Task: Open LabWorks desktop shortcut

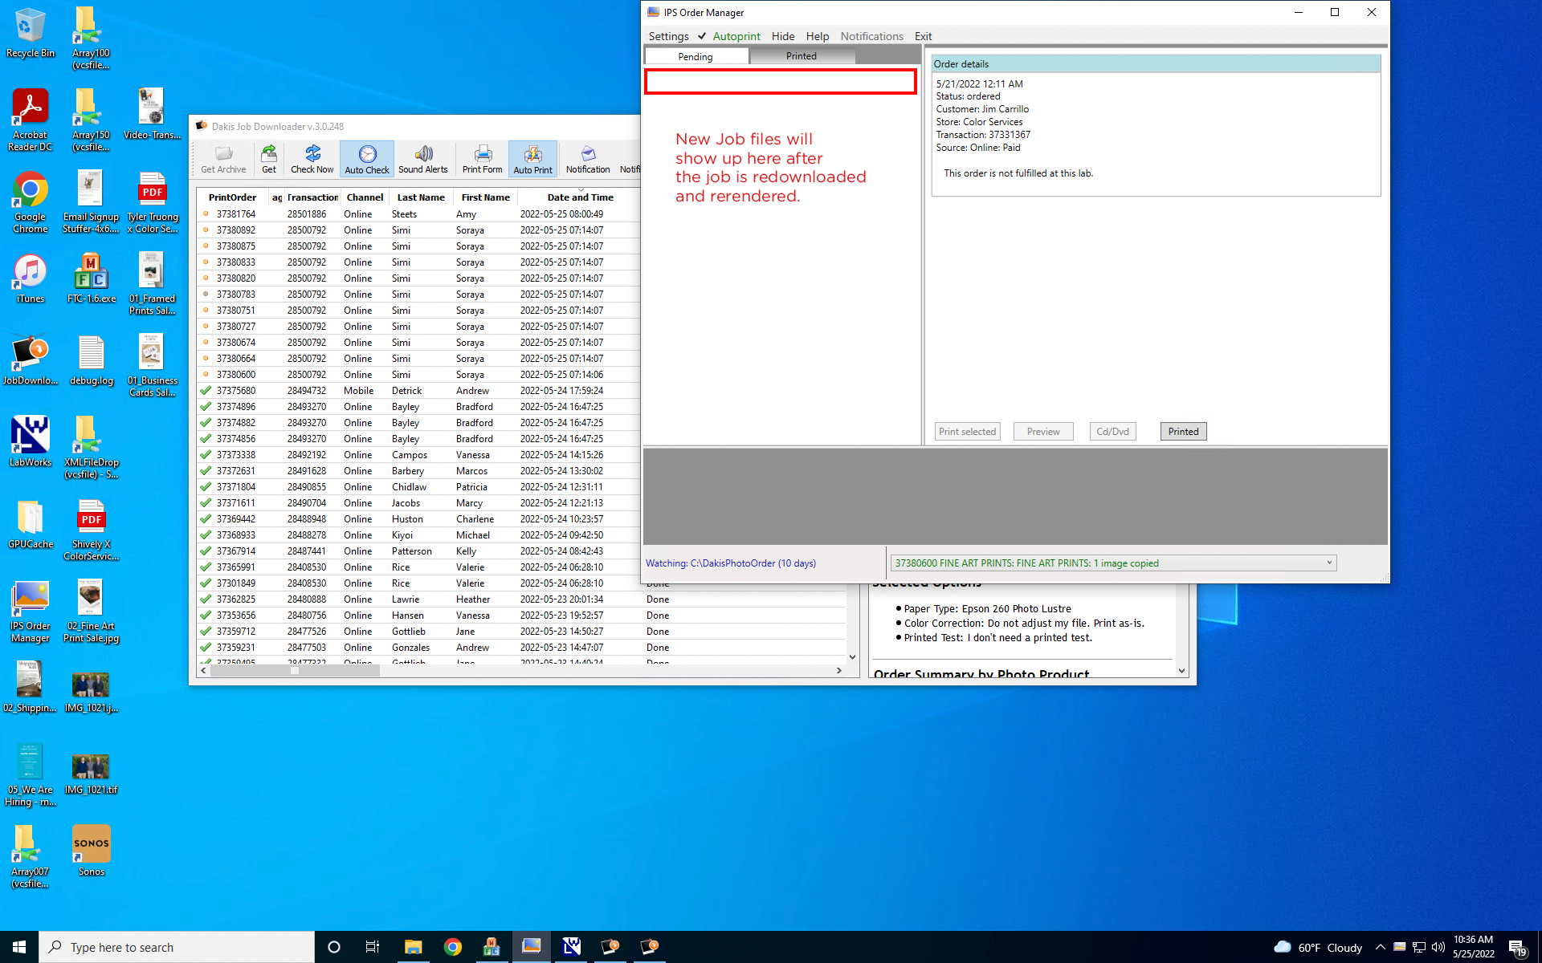Action: (x=31, y=441)
